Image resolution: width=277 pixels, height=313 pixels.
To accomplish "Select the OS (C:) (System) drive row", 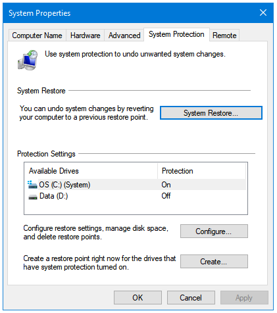I will coord(136,185).
